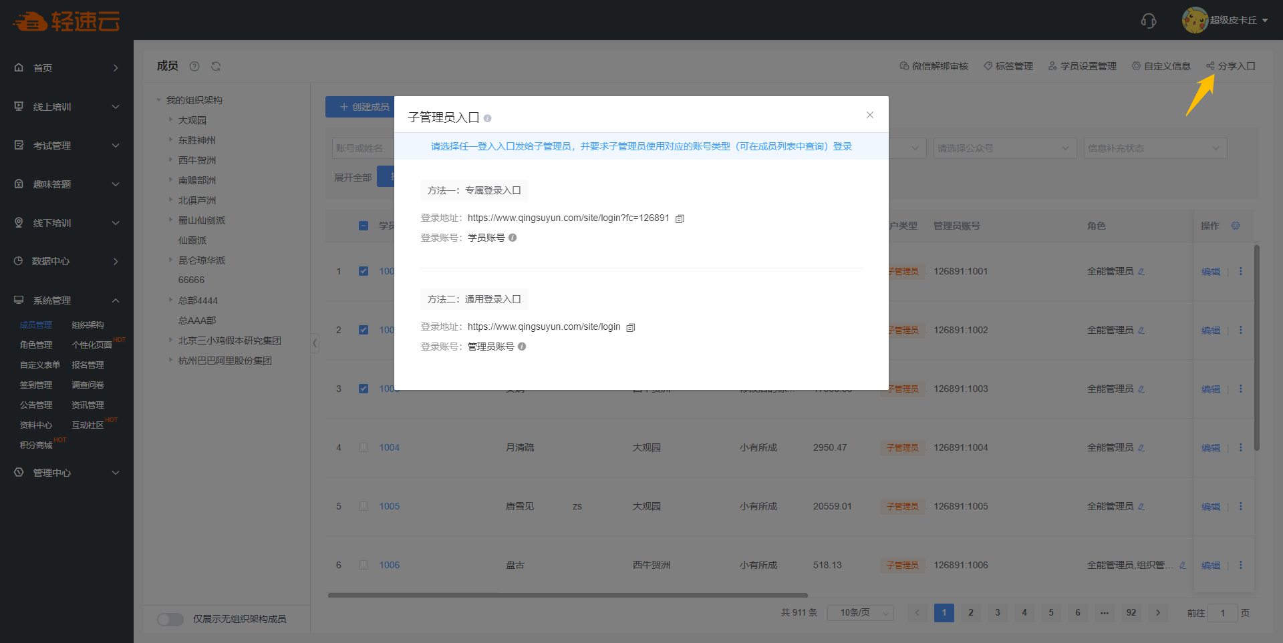Close the 子管理员入口 dialog
Viewport: 1283px width, 643px height.
(x=869, y=115)
